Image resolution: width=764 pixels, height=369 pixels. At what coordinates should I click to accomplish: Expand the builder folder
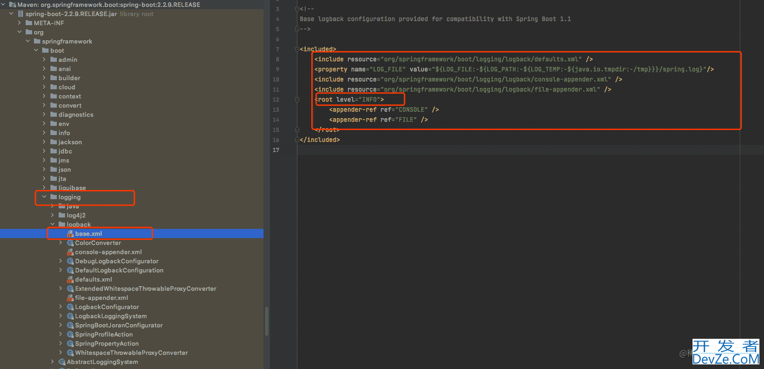coord(44,78)
